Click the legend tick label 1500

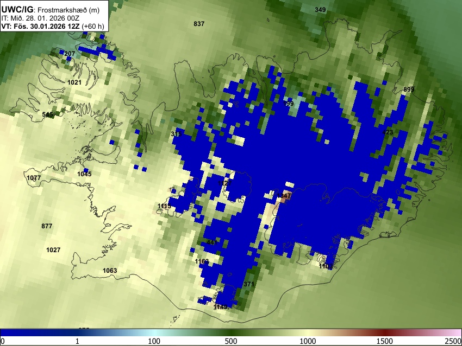[x=384, y=341]
